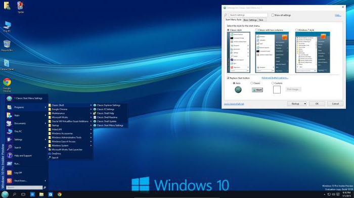Click OK in the settings dialog
The image size is (354, 198).
[x=317, y=104]
